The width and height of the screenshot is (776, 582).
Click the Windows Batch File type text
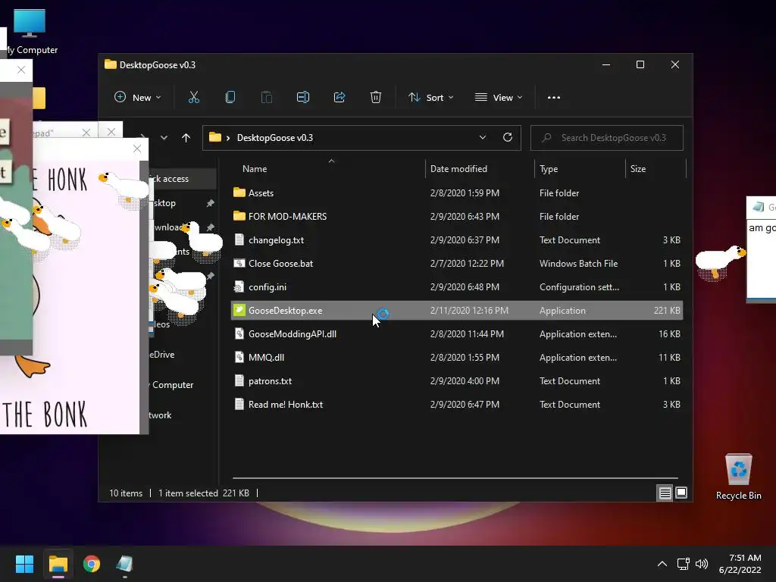[x=578, y=263]
